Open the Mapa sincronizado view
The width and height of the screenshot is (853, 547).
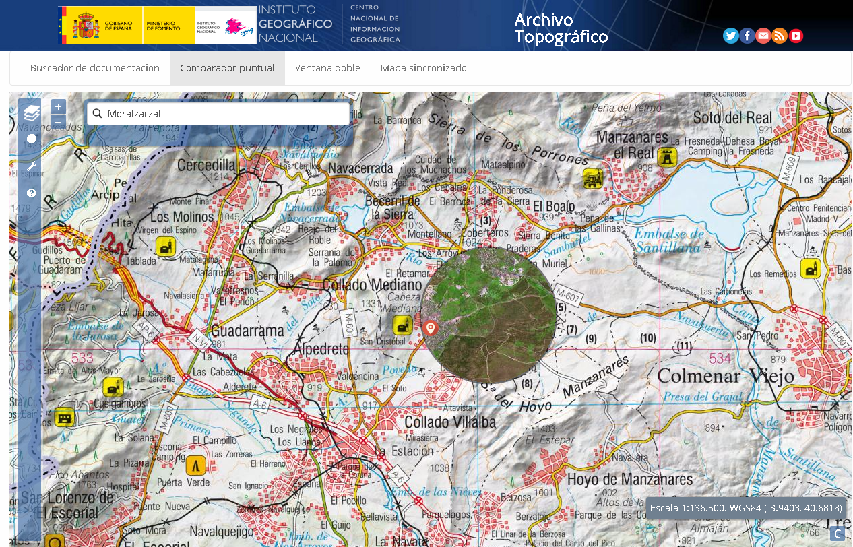(x=423, y=67)
